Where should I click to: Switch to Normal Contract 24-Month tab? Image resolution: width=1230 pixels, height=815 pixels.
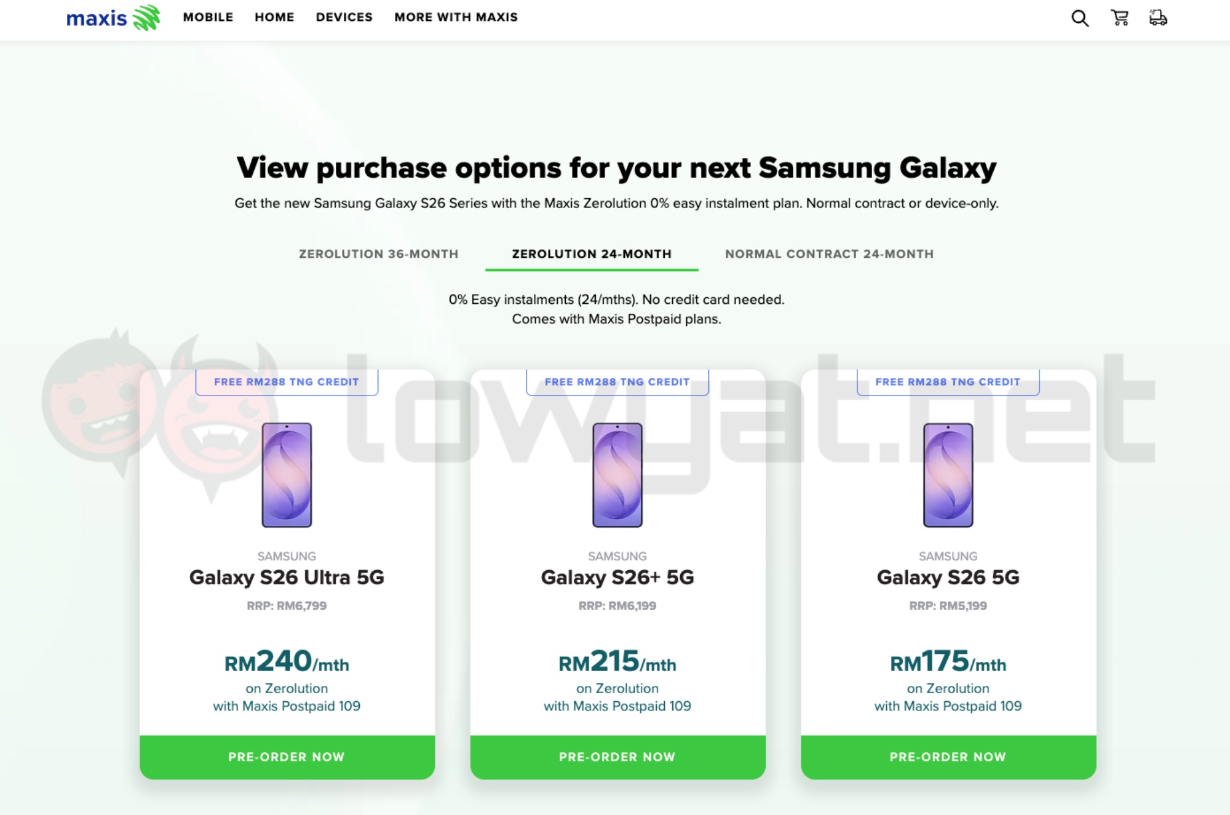coord(829,254)
